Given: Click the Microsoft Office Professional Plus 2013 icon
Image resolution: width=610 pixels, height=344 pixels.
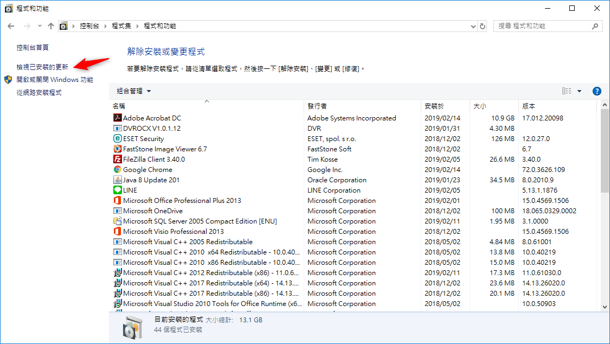Looking at the screenshot, I should coord(117,200).
